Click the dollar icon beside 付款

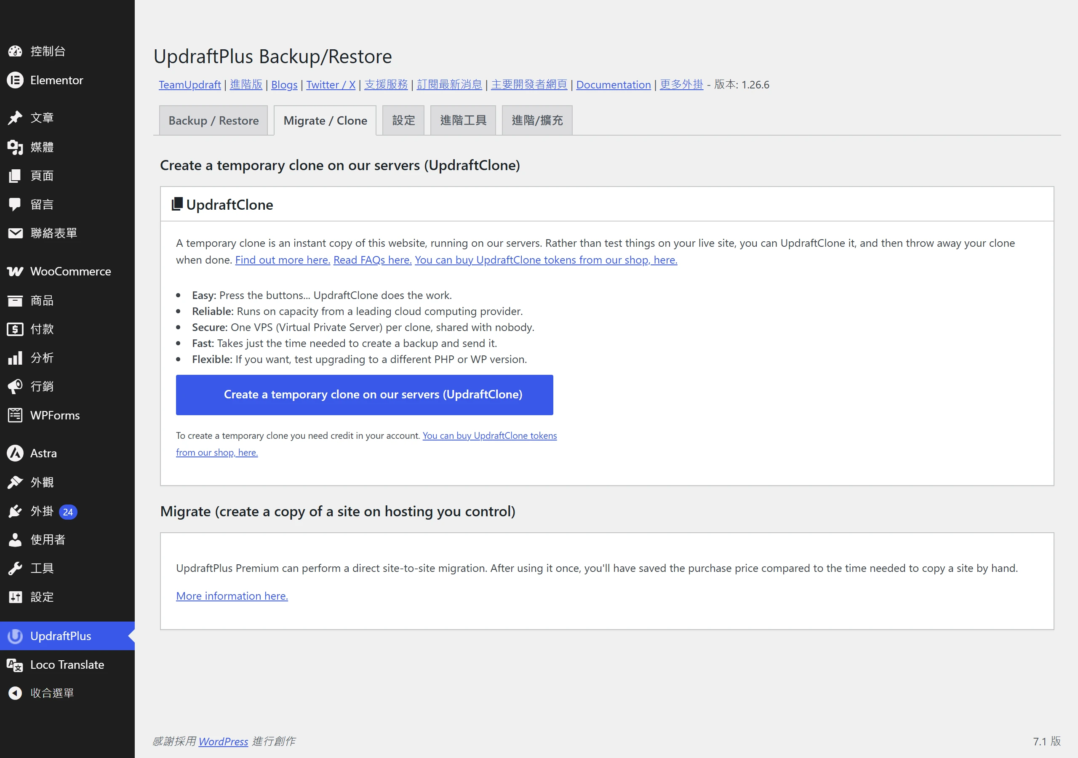(x=15, y=329)
